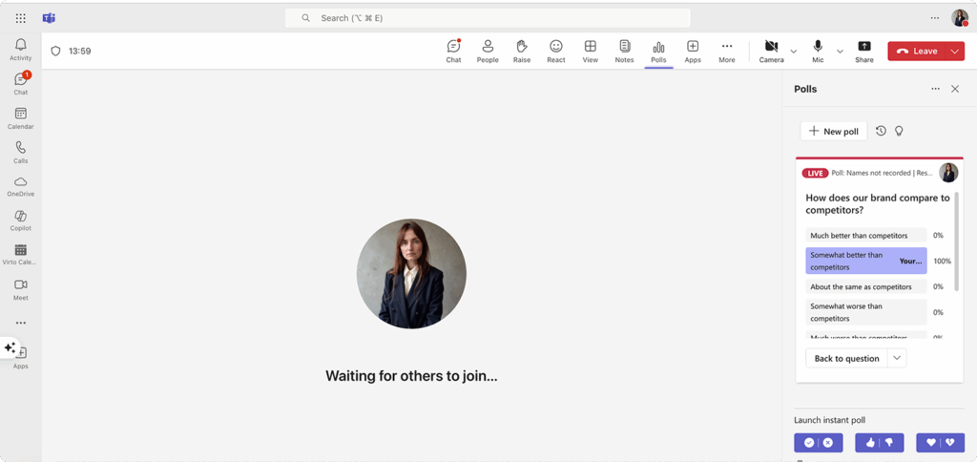Click in the Search box
The height and width of the screenshot is (462, 977).
pyautogui.click(x=488, y=18)
